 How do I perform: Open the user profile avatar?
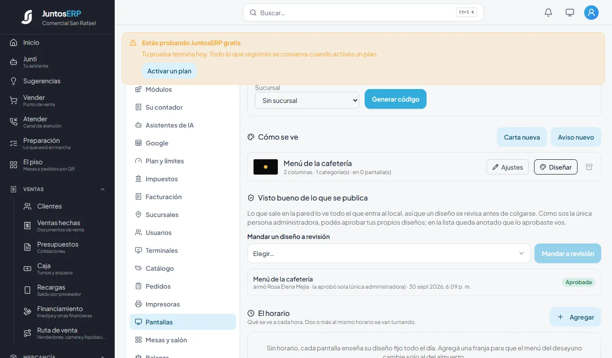click(591, 13)
